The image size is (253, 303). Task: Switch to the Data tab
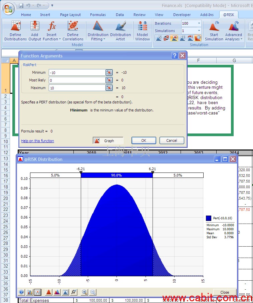(120, 15)
